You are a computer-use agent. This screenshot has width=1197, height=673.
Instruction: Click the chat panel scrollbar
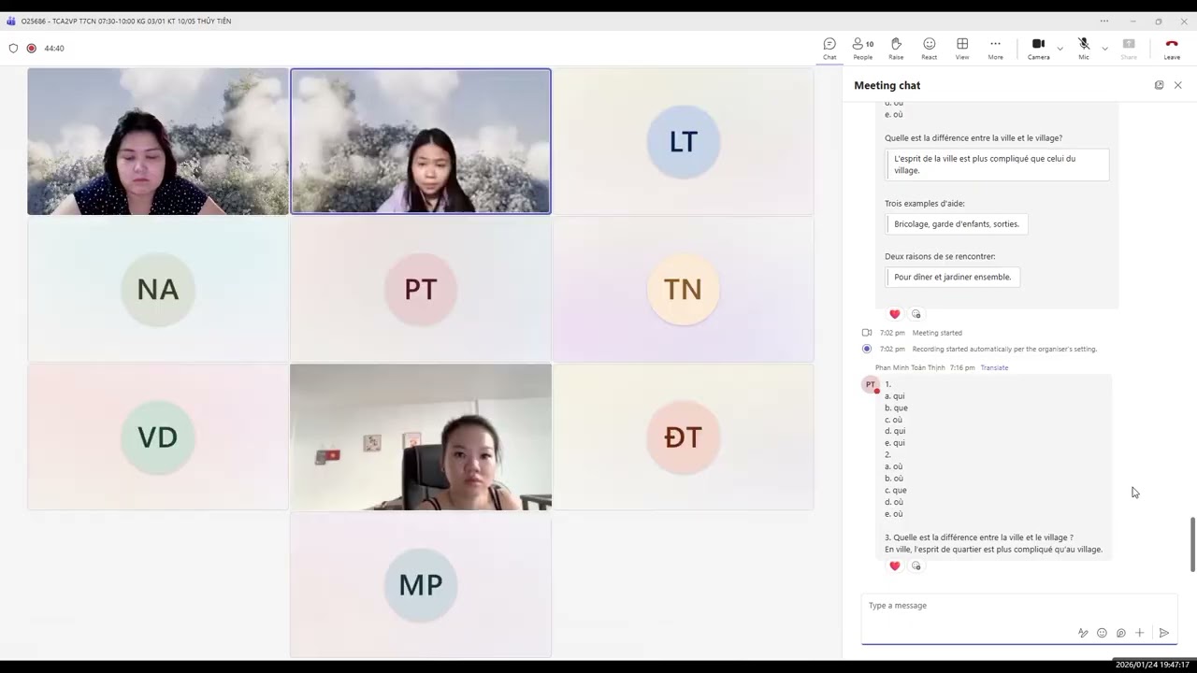click(1192, 544)
